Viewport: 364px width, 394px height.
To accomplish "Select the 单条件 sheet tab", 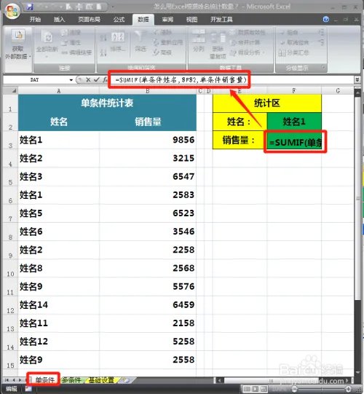I will 44,379.
